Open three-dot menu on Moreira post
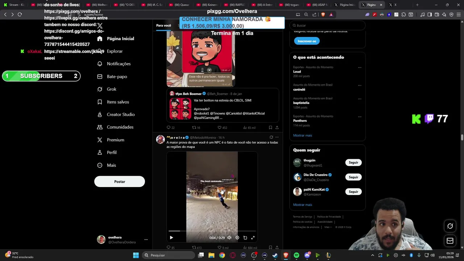This screenshot has height=261, width=464. [277, 137]
